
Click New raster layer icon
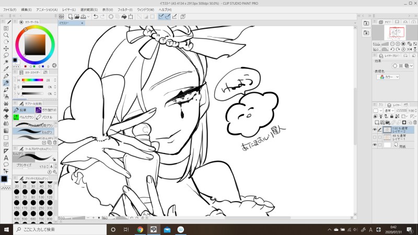(377, 123)
